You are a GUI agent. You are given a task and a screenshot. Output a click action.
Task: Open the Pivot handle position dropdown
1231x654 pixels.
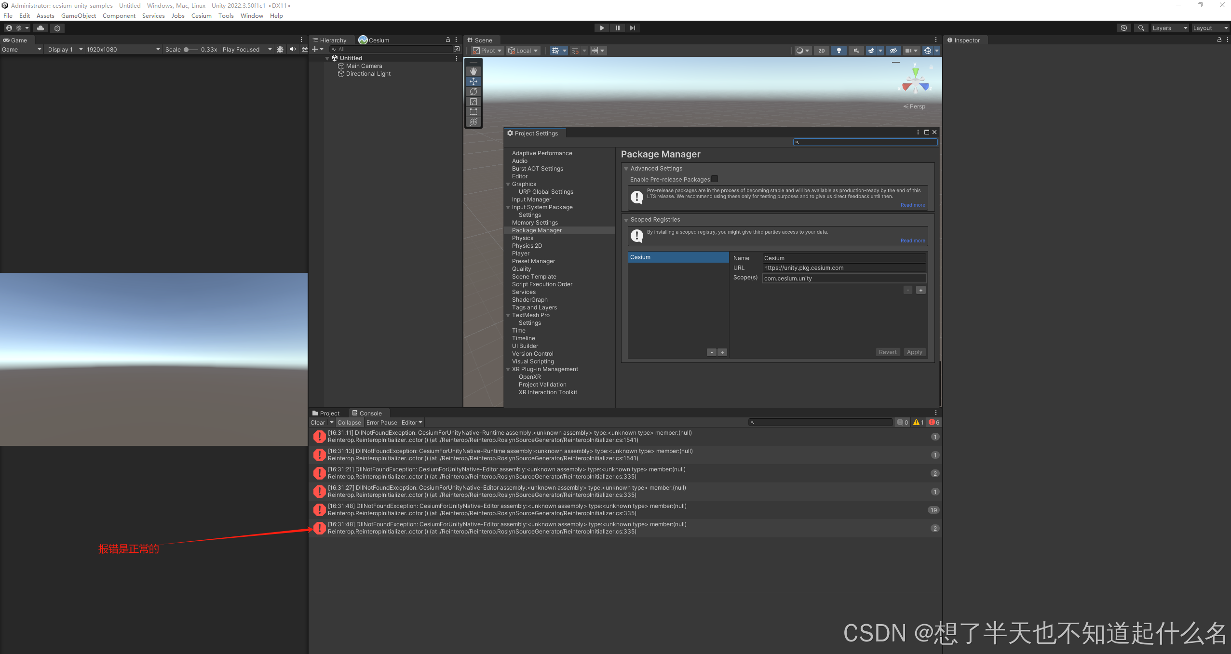[487, 51]
